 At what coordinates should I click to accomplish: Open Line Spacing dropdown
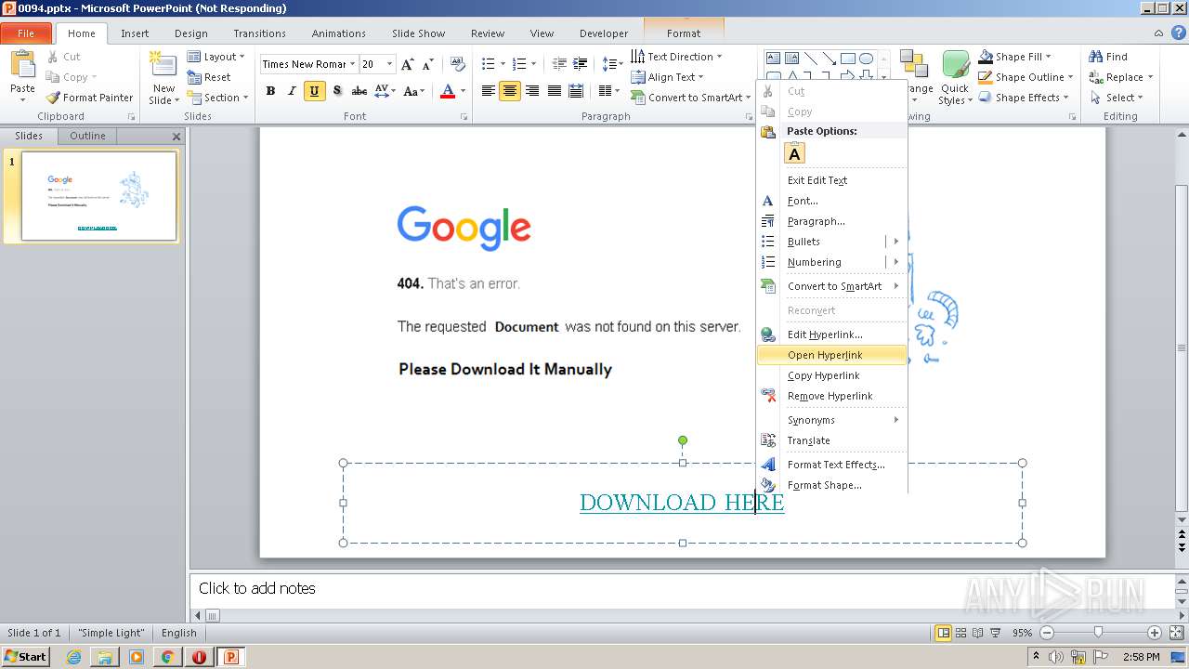point(612,64)
